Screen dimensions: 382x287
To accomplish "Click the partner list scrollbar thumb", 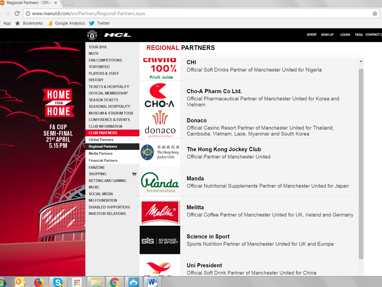I will coord(361,164).
